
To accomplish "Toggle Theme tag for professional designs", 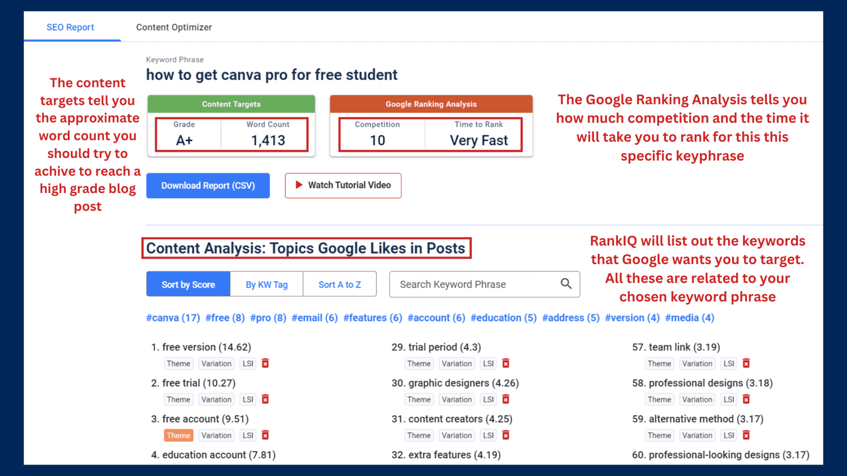I will [659, 400].
